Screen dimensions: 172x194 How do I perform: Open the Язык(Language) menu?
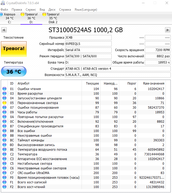pos(86,10)
